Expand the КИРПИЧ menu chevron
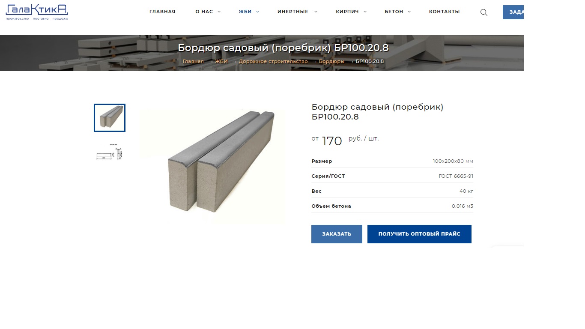Screen dimensions: 585x329 coord(365,12)
